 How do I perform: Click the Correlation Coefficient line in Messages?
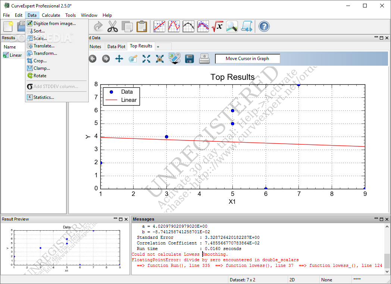click(x=198, y=243)
